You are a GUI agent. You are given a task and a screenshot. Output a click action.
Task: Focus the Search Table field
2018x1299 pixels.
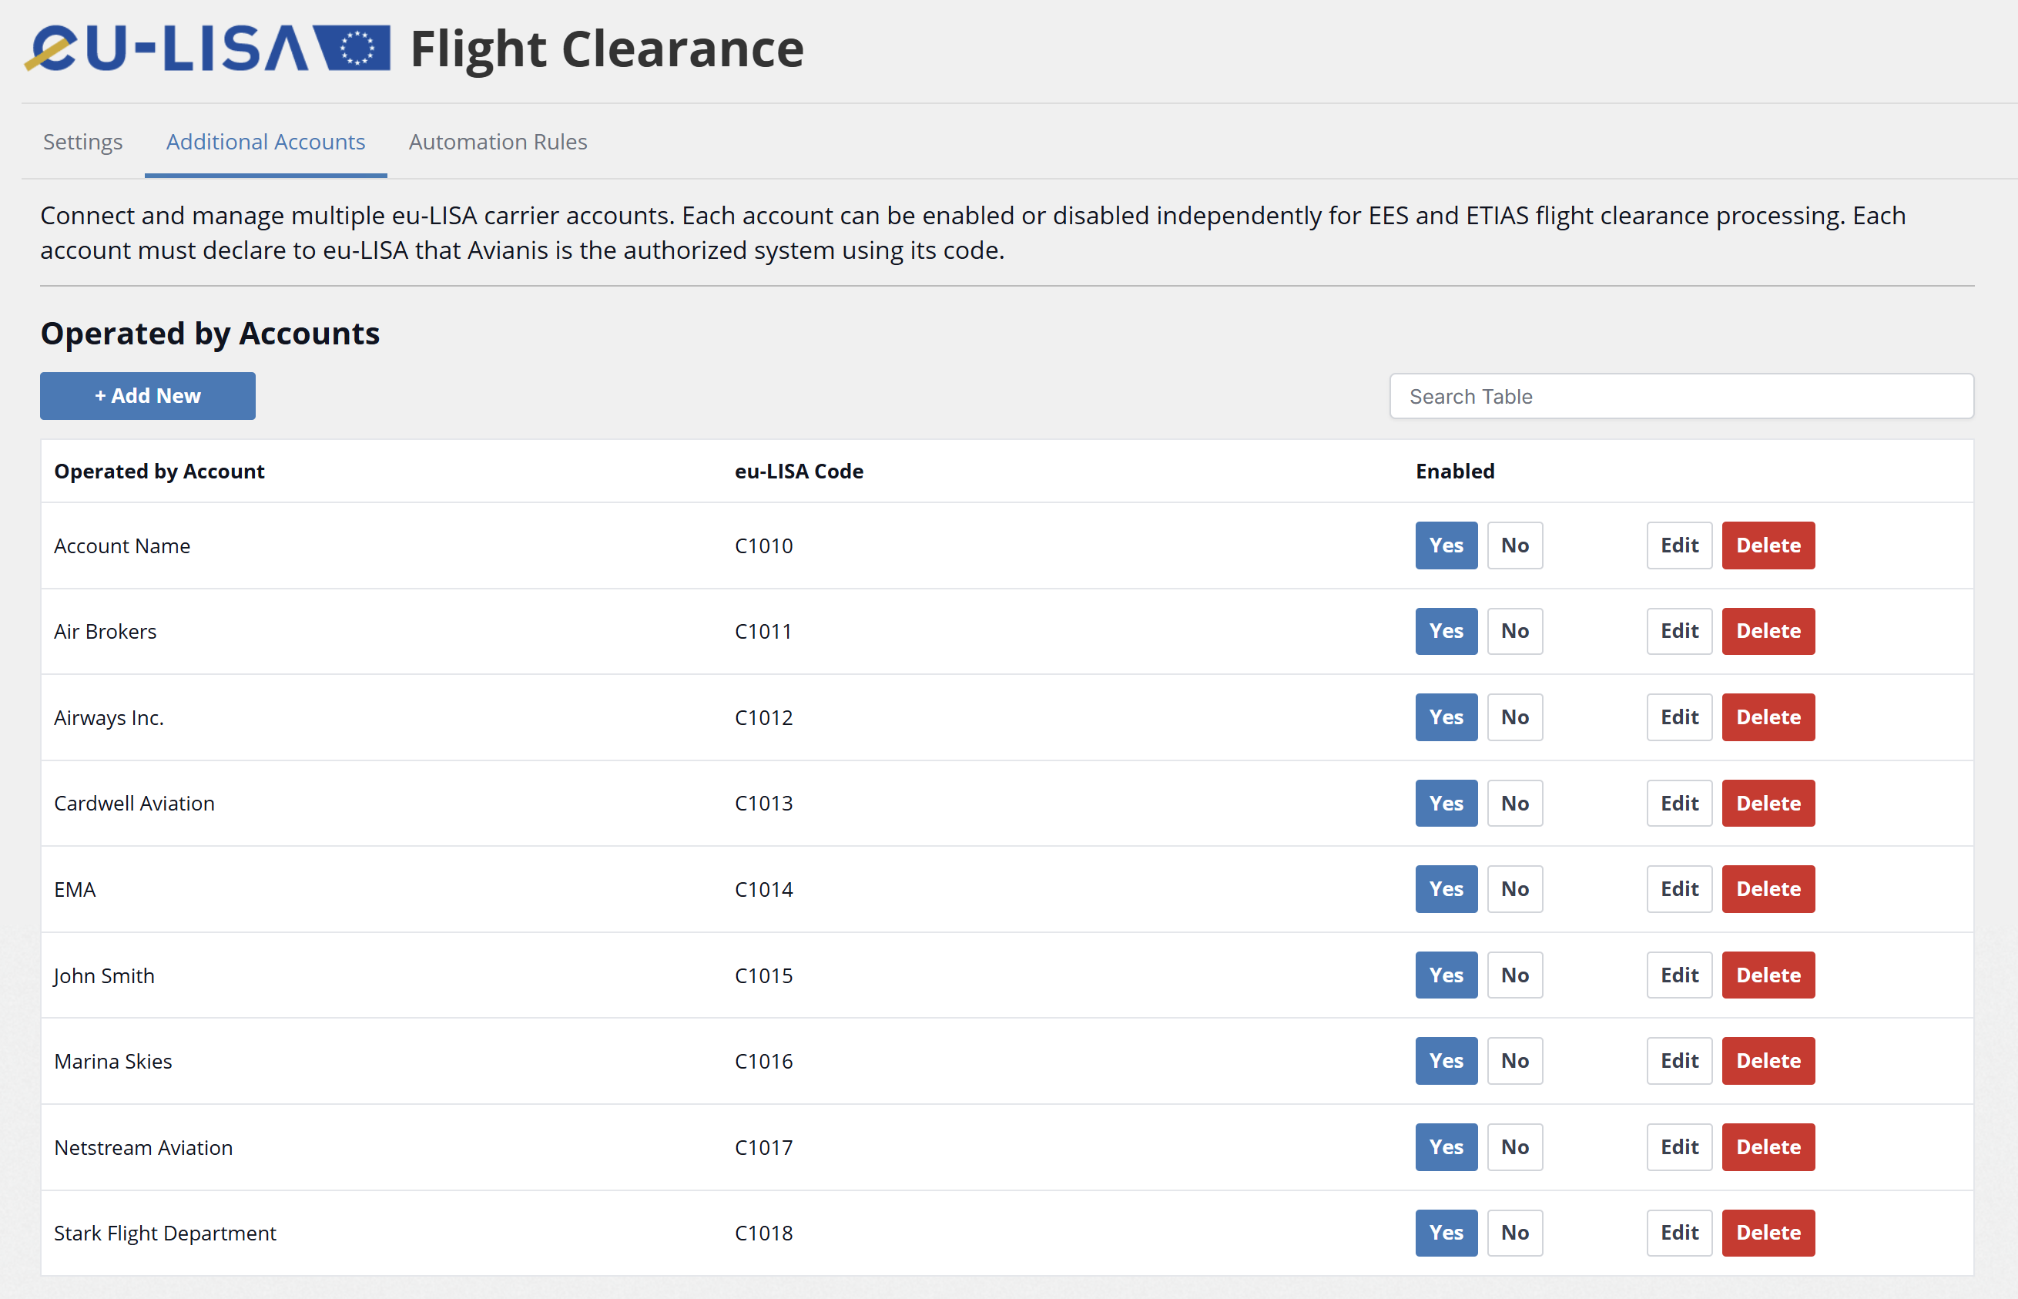1681,397
